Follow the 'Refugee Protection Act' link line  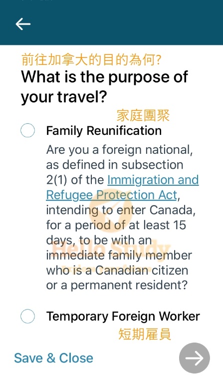click(112, 195)
